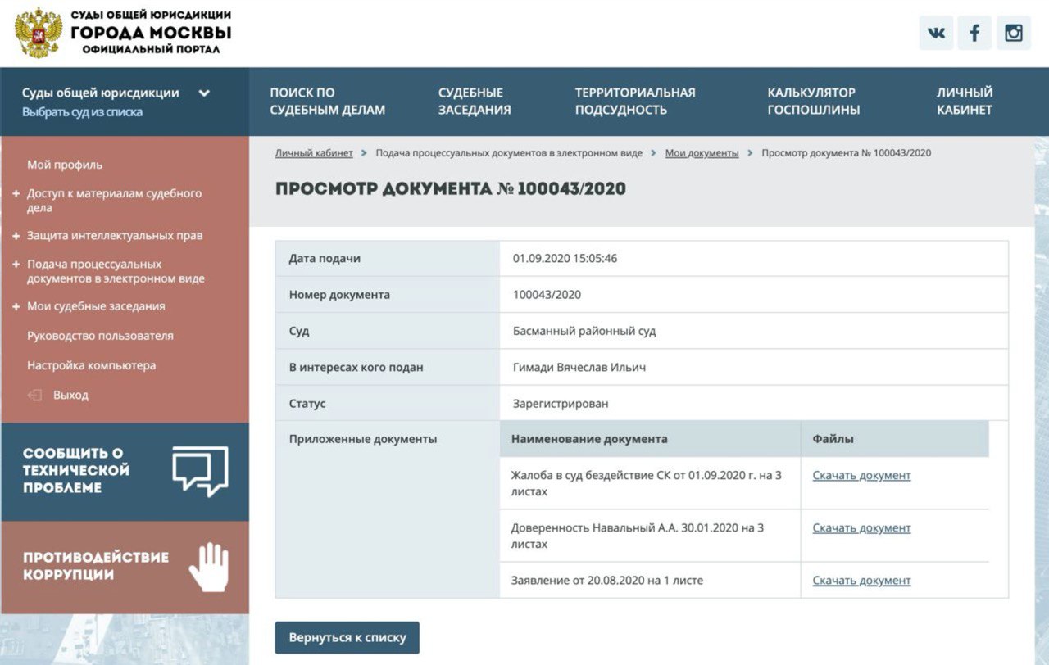Click Мои документы breadcrumb link
The image size is (1049, 665).
coord(702,153)
